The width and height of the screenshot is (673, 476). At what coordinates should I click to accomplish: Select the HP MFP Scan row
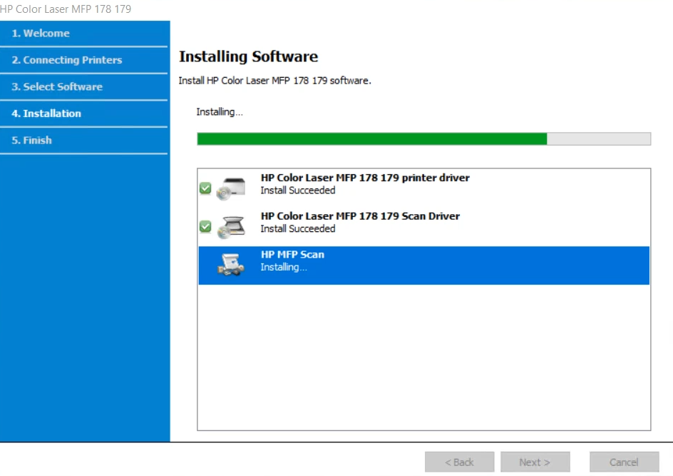(x=423, y=265)
